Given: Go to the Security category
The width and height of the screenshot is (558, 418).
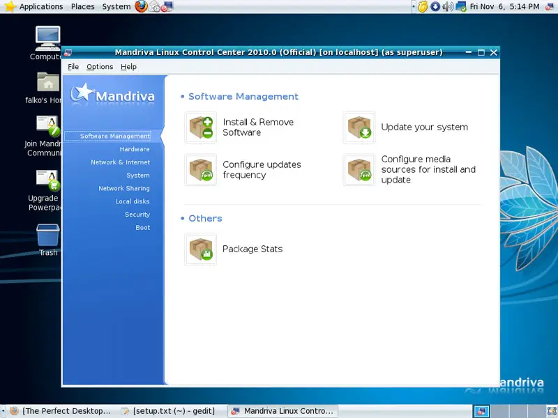Looking at the screenshot, I should pos(137,215).
